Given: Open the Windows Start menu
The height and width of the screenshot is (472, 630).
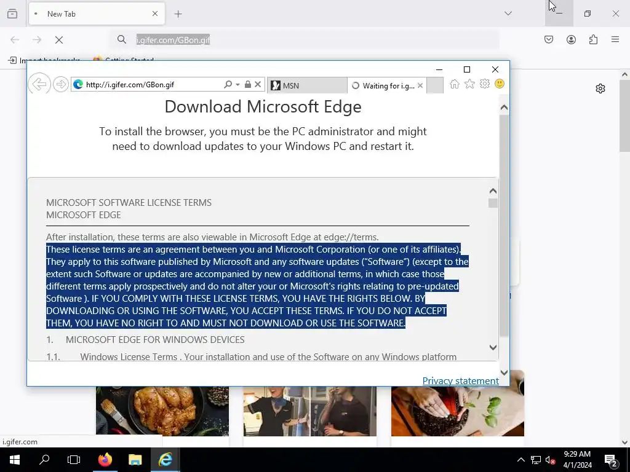Looking at the screenshot, I should pyautogui.click(x=15, y=460).
